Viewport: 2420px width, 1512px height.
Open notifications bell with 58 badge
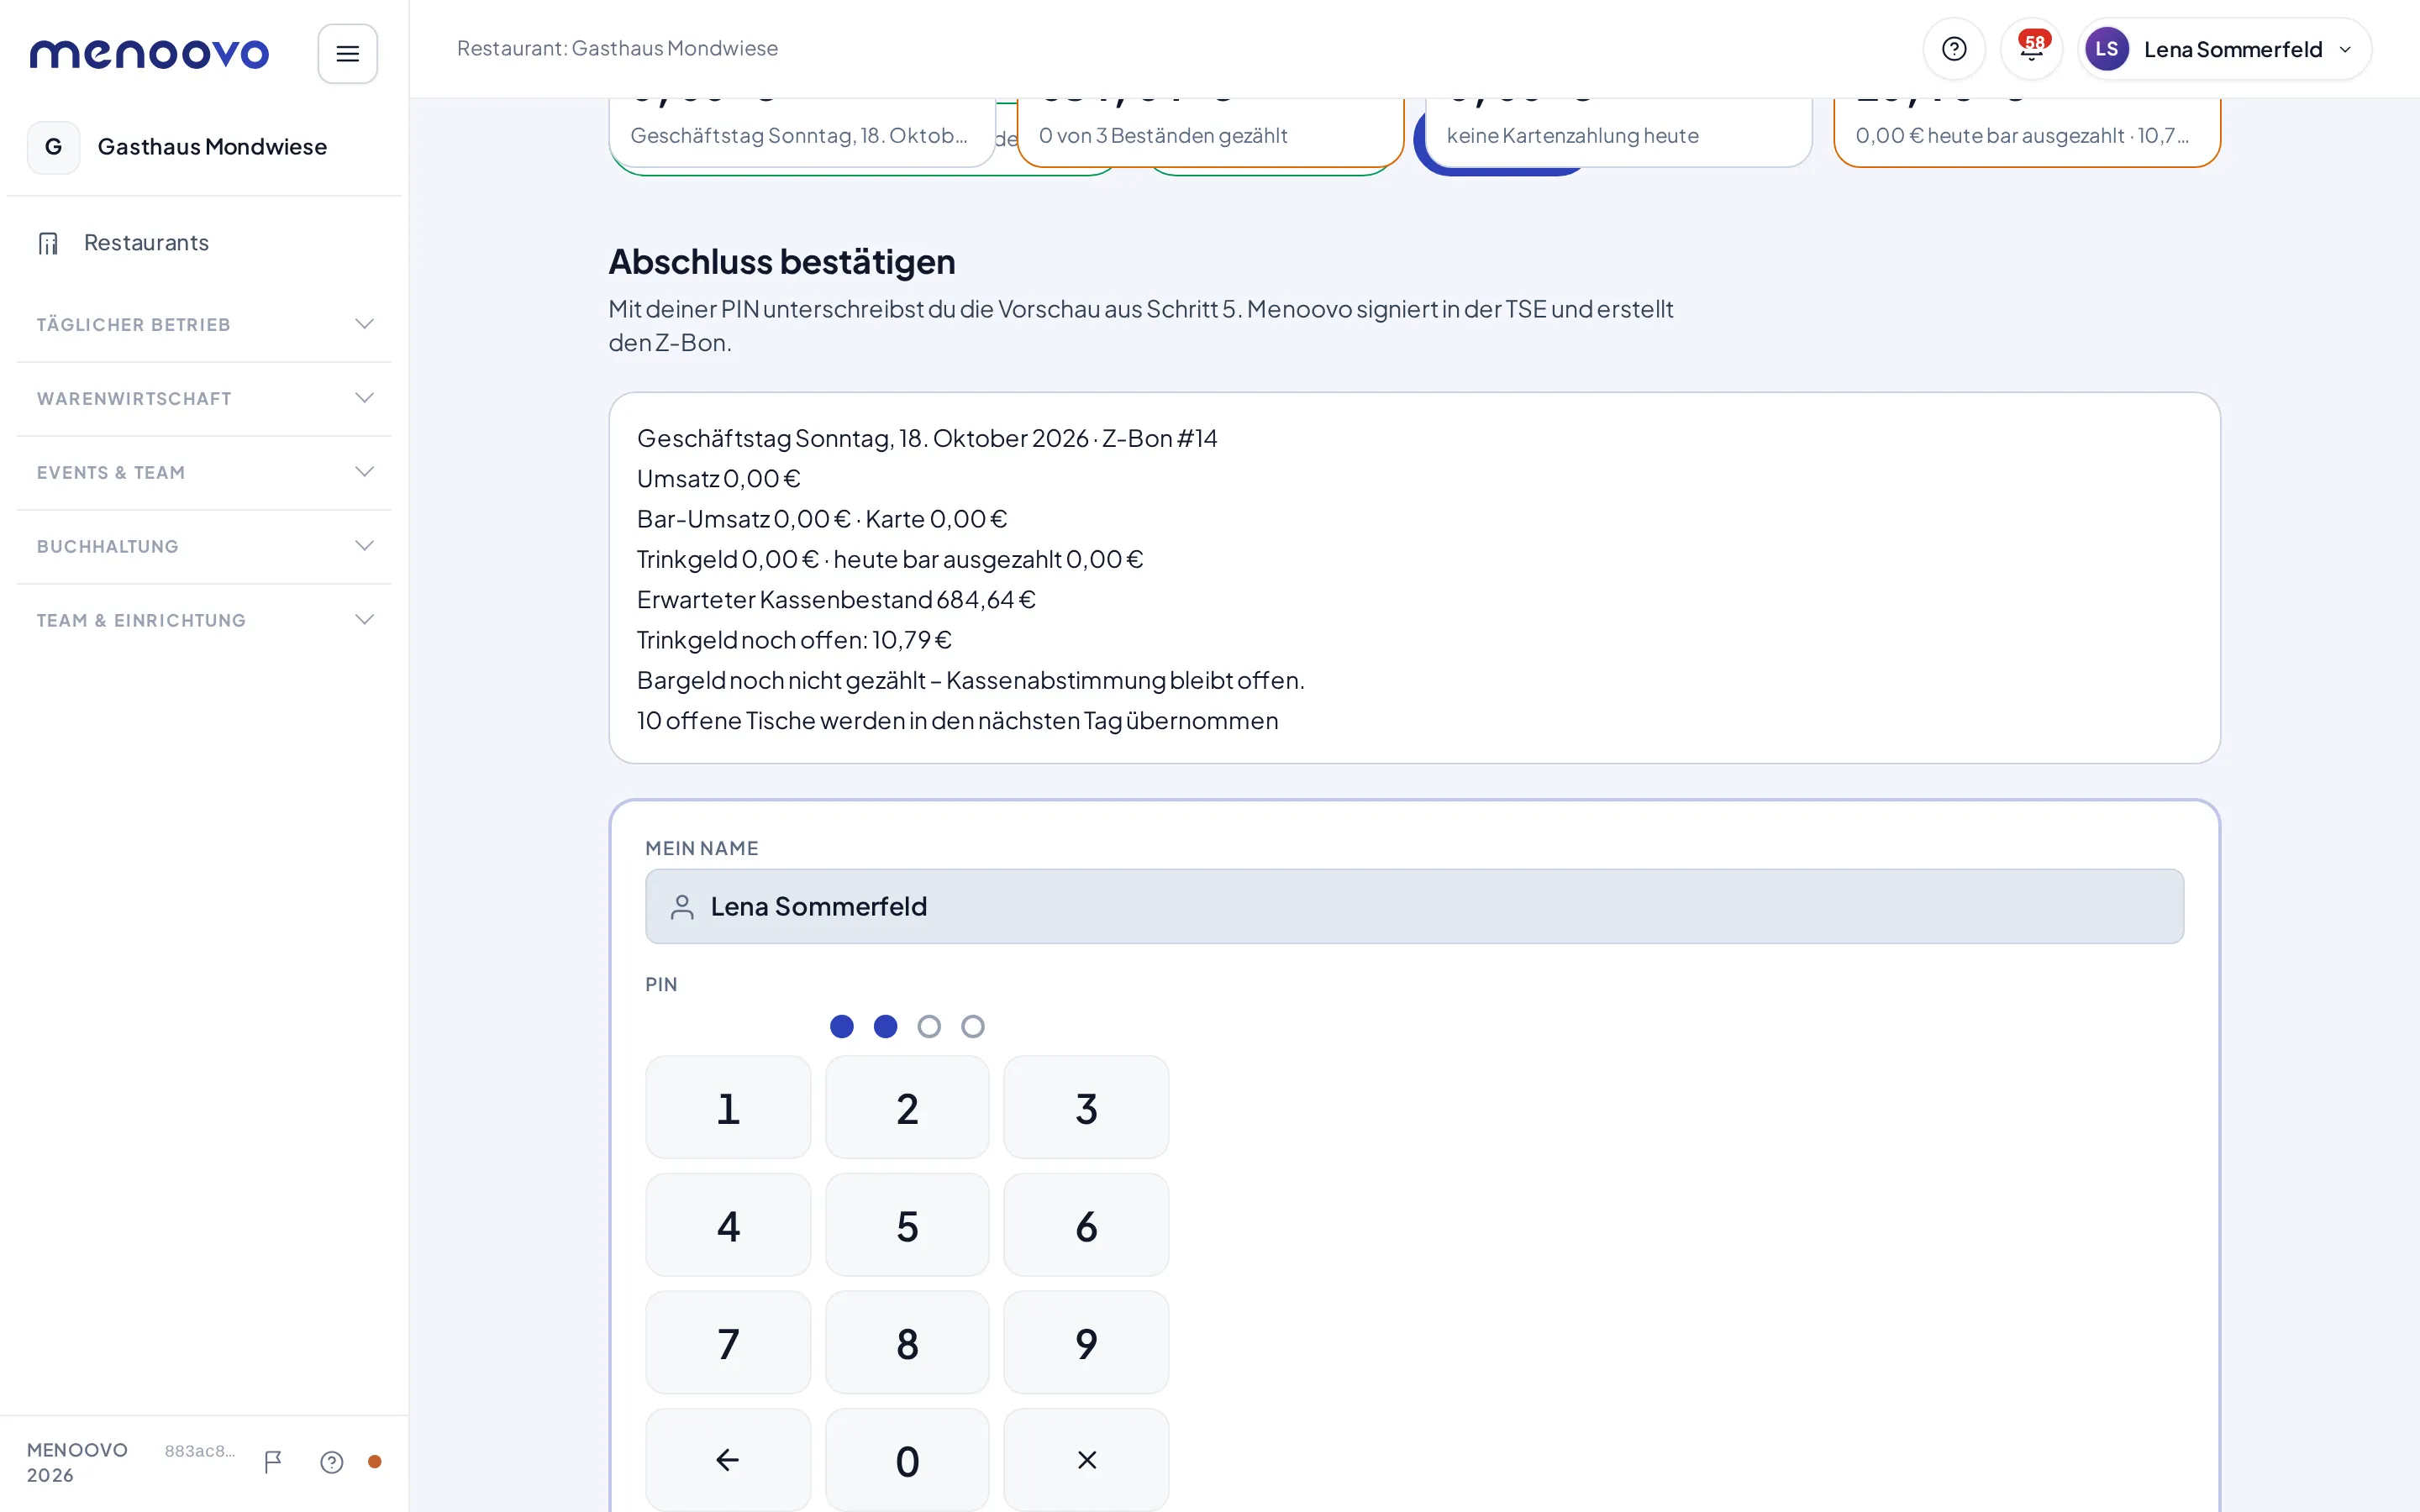click(x=2031, y=49)
